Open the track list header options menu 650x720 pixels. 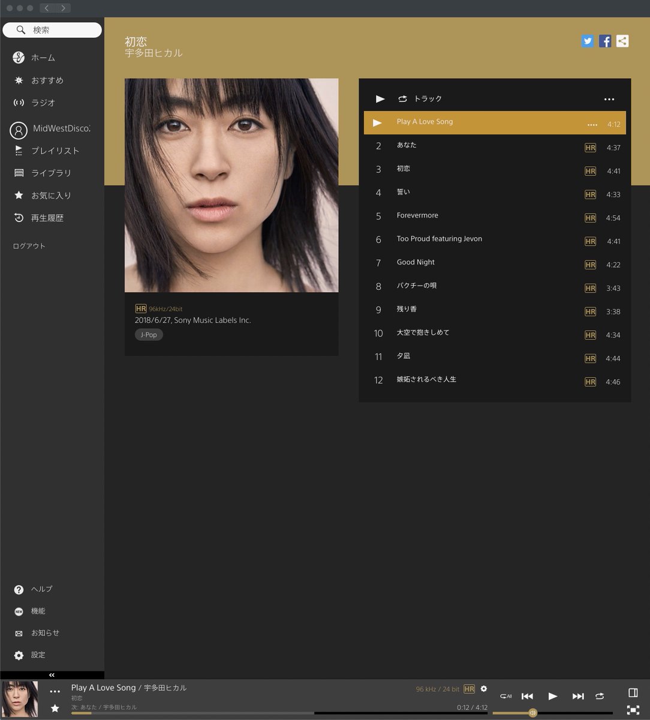point(609,99)
